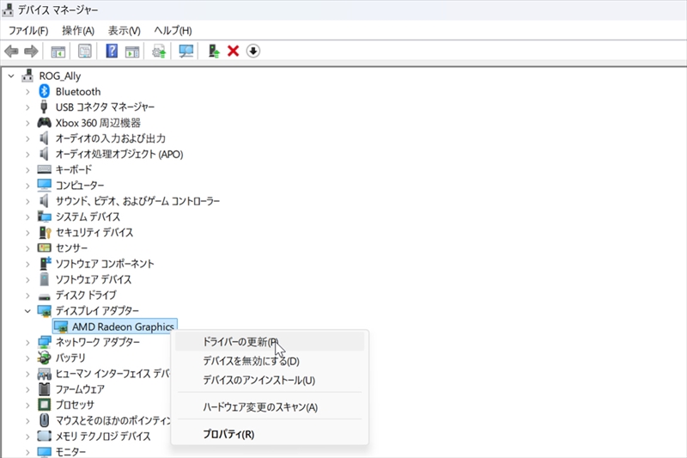
Task: Click the ROG_Ally computer root icon
Action: (27, 76)
